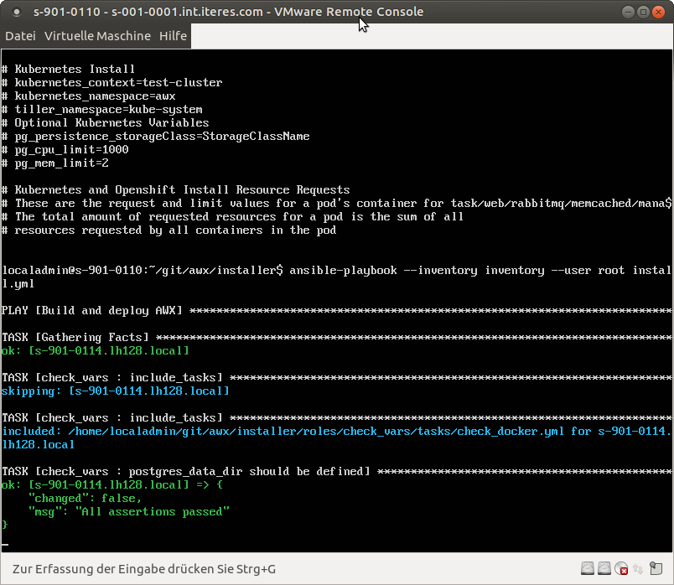674x585 pixels.
Task: Click the green ok line ending with '=> {'
Action: point(112,485)
